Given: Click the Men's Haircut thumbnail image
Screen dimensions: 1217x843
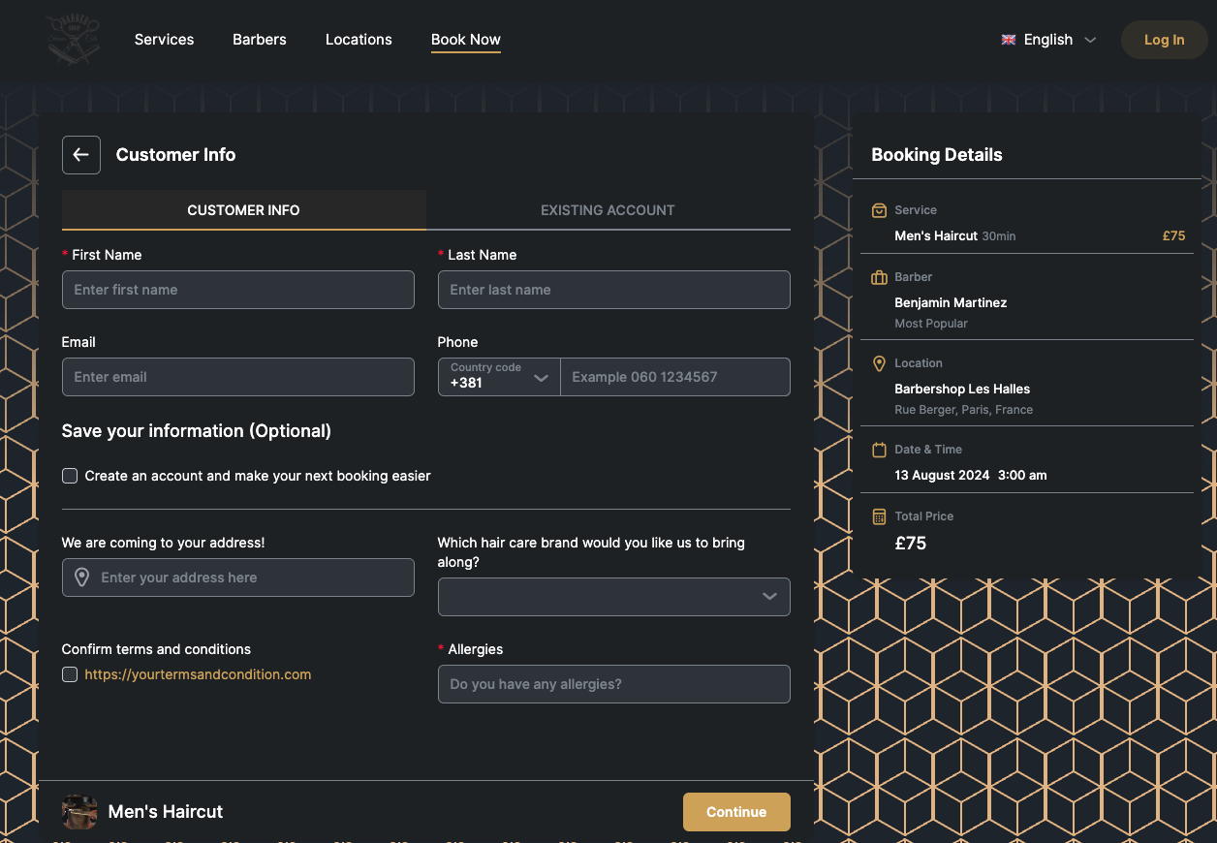Looking at the screenshot, I should [x=78, y=812].
